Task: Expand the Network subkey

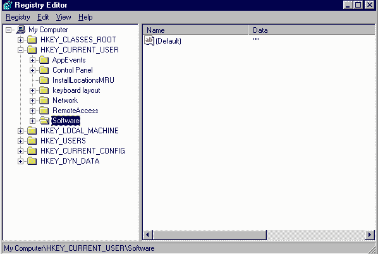Action: click(x=32, y=100)
